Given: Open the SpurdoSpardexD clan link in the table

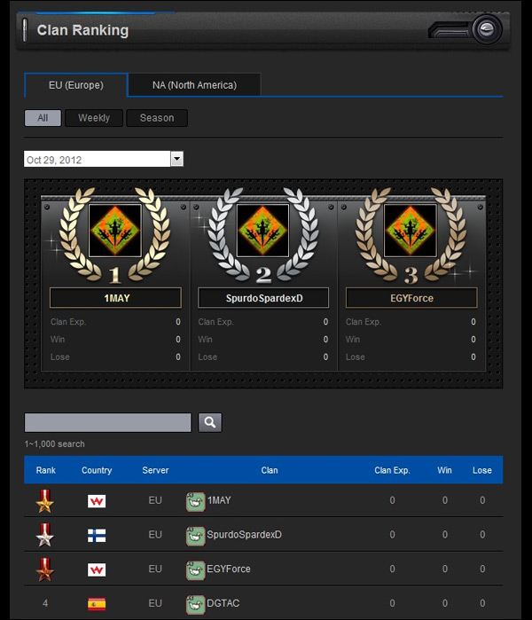Looking at the screenshot, I should tap(244, 535).
